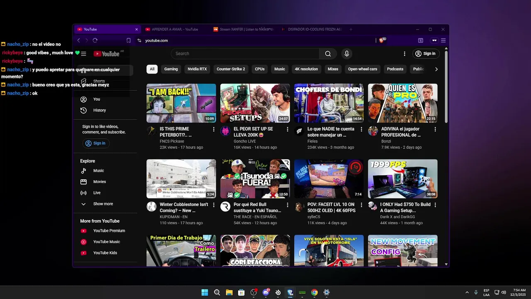Open options for Winter Cobblestone video

[x=214, y=205]
